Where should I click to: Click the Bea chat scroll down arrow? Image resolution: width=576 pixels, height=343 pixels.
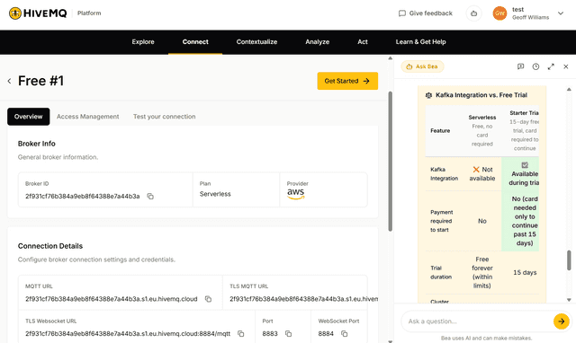coord(569,300)
